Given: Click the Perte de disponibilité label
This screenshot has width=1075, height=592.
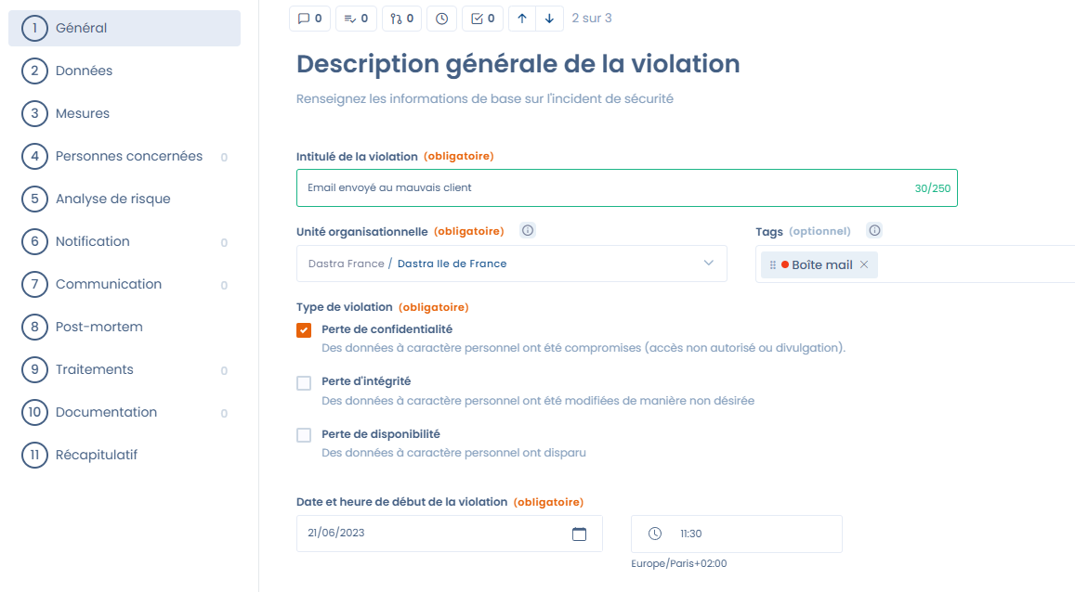Looking at the screenshot, I should point(381,434).
